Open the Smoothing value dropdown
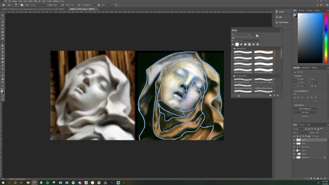 96,5
